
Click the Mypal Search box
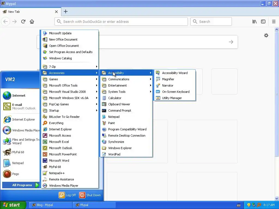click(x=211, y=21)
